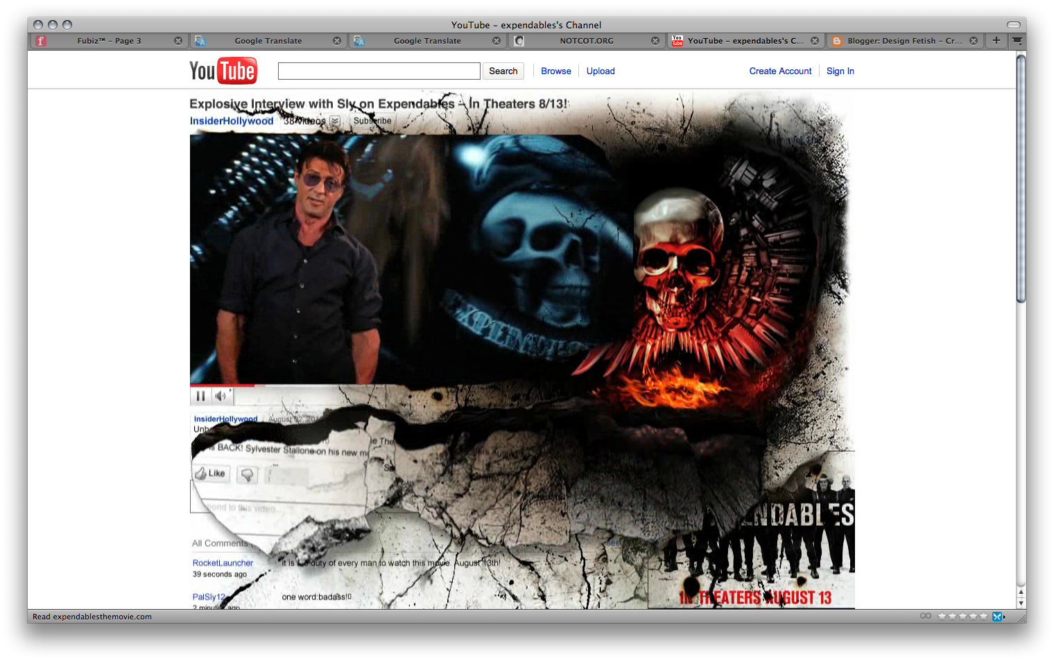
Task: Click the red video progress bar
Action: tap(223, 385)
